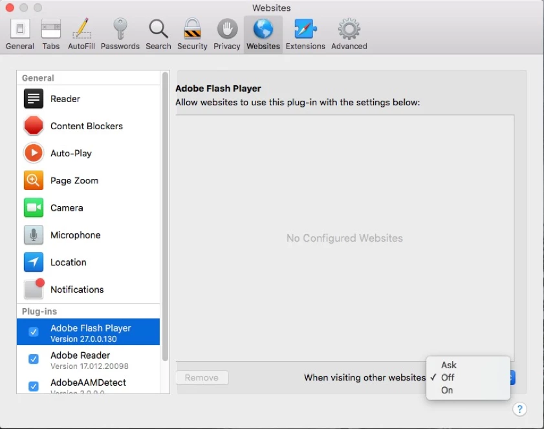Image resolution: width=544 pixels, height=429 pixels.
Task: Toggle the Adobe Flash Player checkbox
Action: [33, 332]
